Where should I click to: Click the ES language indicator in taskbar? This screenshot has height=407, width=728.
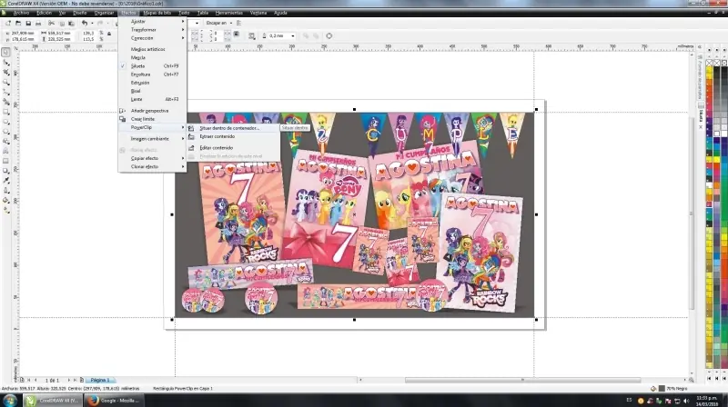click(629, 400)
